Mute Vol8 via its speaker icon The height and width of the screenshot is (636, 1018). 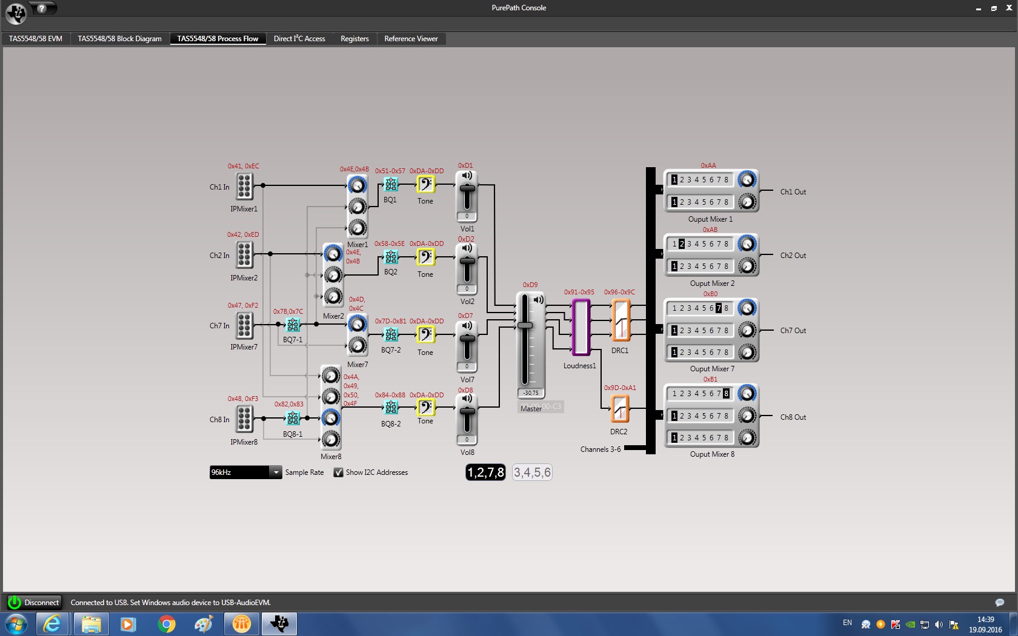coord(467,399)
